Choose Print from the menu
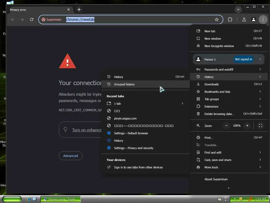 pyautogui.click(x=229, y=138)
